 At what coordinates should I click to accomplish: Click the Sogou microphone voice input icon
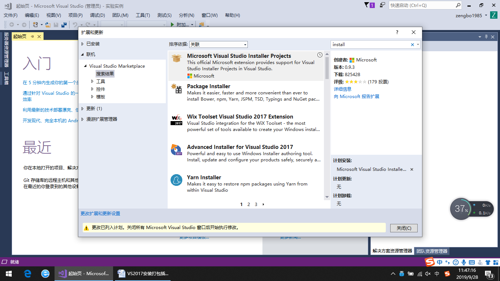click(464, 262)
